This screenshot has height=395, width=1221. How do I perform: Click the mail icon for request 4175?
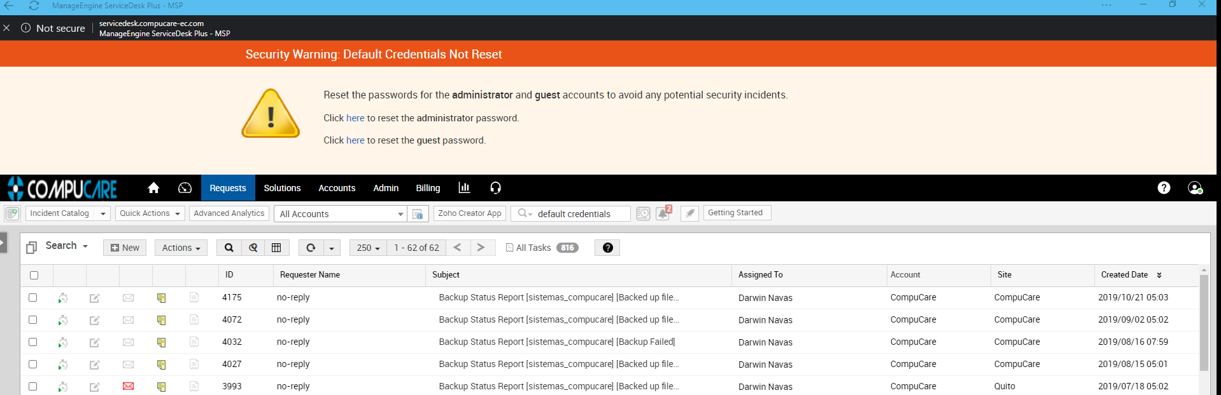pos(128,298)
